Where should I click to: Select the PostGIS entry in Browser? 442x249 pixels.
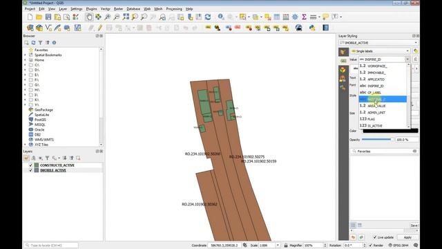40,120
